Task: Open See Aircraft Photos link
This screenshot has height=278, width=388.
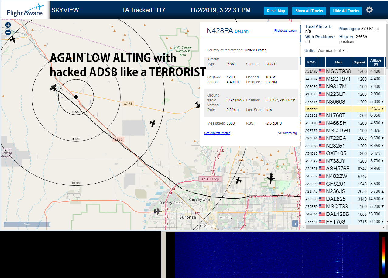Action: [x=217, y=133]
